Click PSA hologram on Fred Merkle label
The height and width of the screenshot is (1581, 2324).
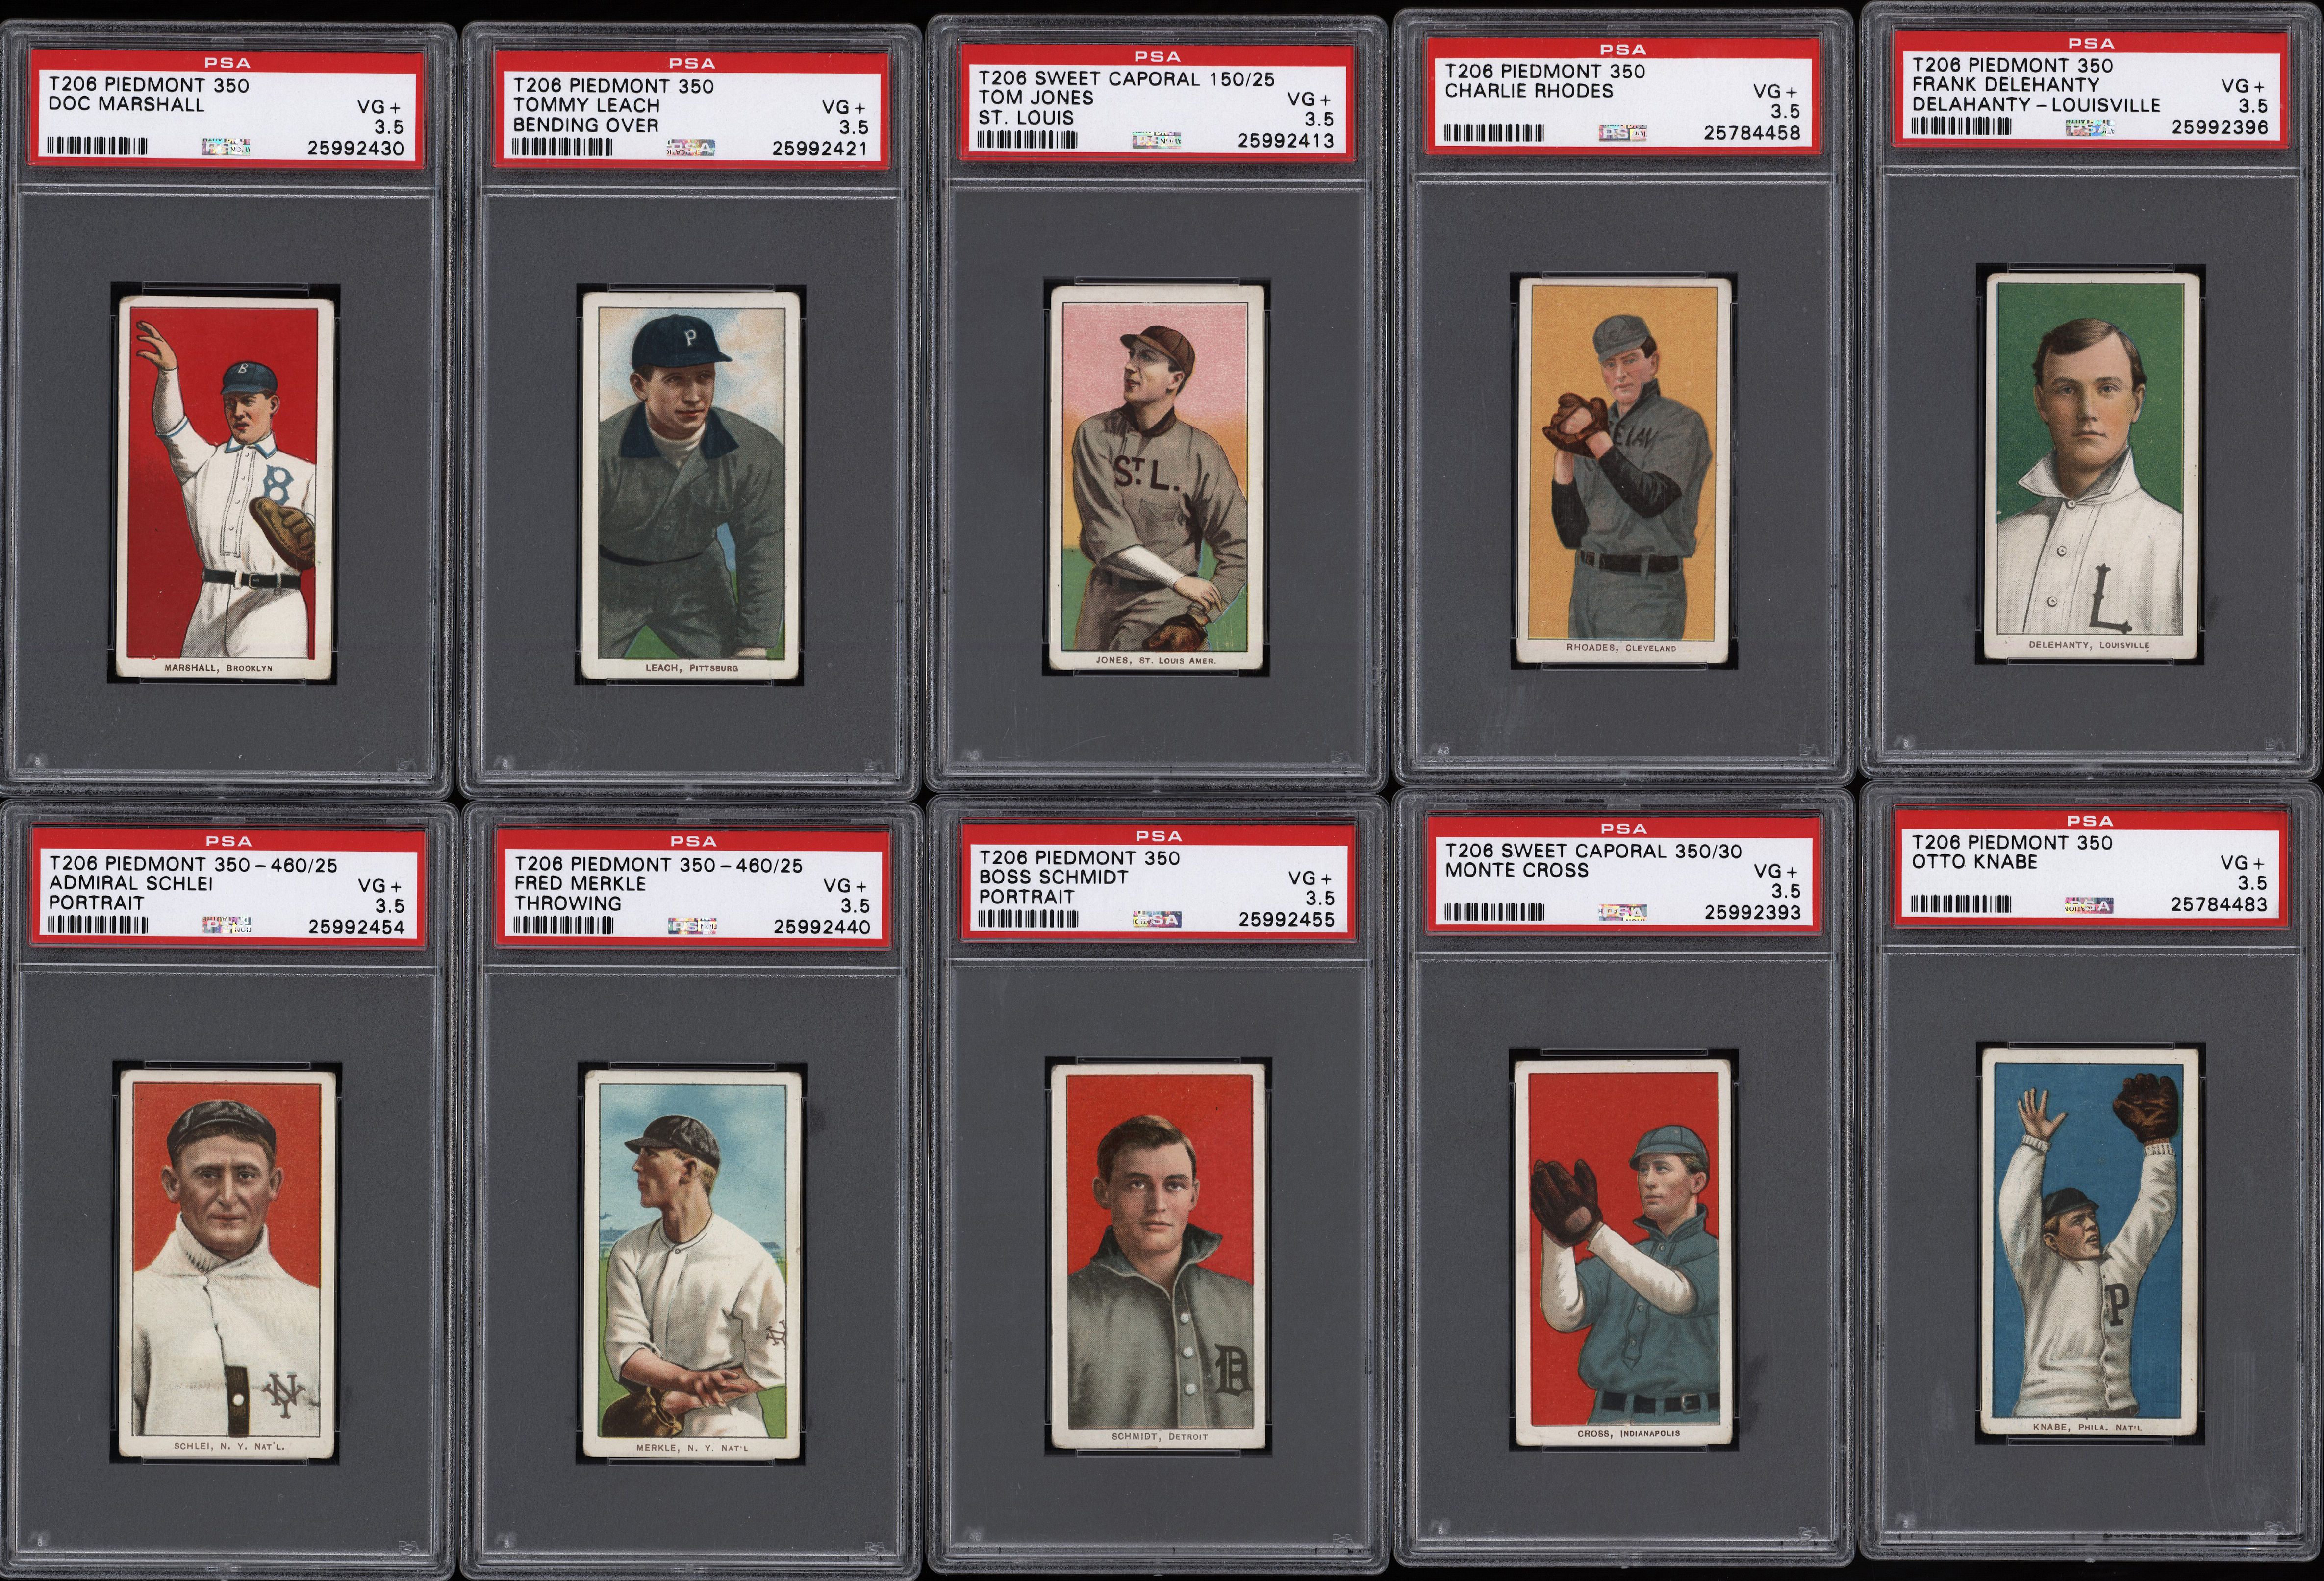[x=692, y=926]
